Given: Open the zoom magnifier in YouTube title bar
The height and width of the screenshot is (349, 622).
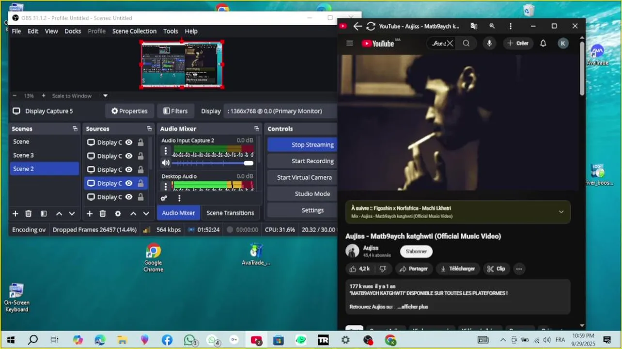Looking at the screenshot, I should point(492,26).
